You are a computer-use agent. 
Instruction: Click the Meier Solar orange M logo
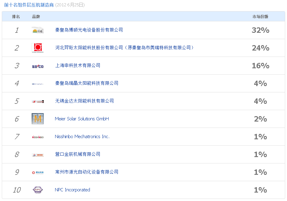click(38, 119)
